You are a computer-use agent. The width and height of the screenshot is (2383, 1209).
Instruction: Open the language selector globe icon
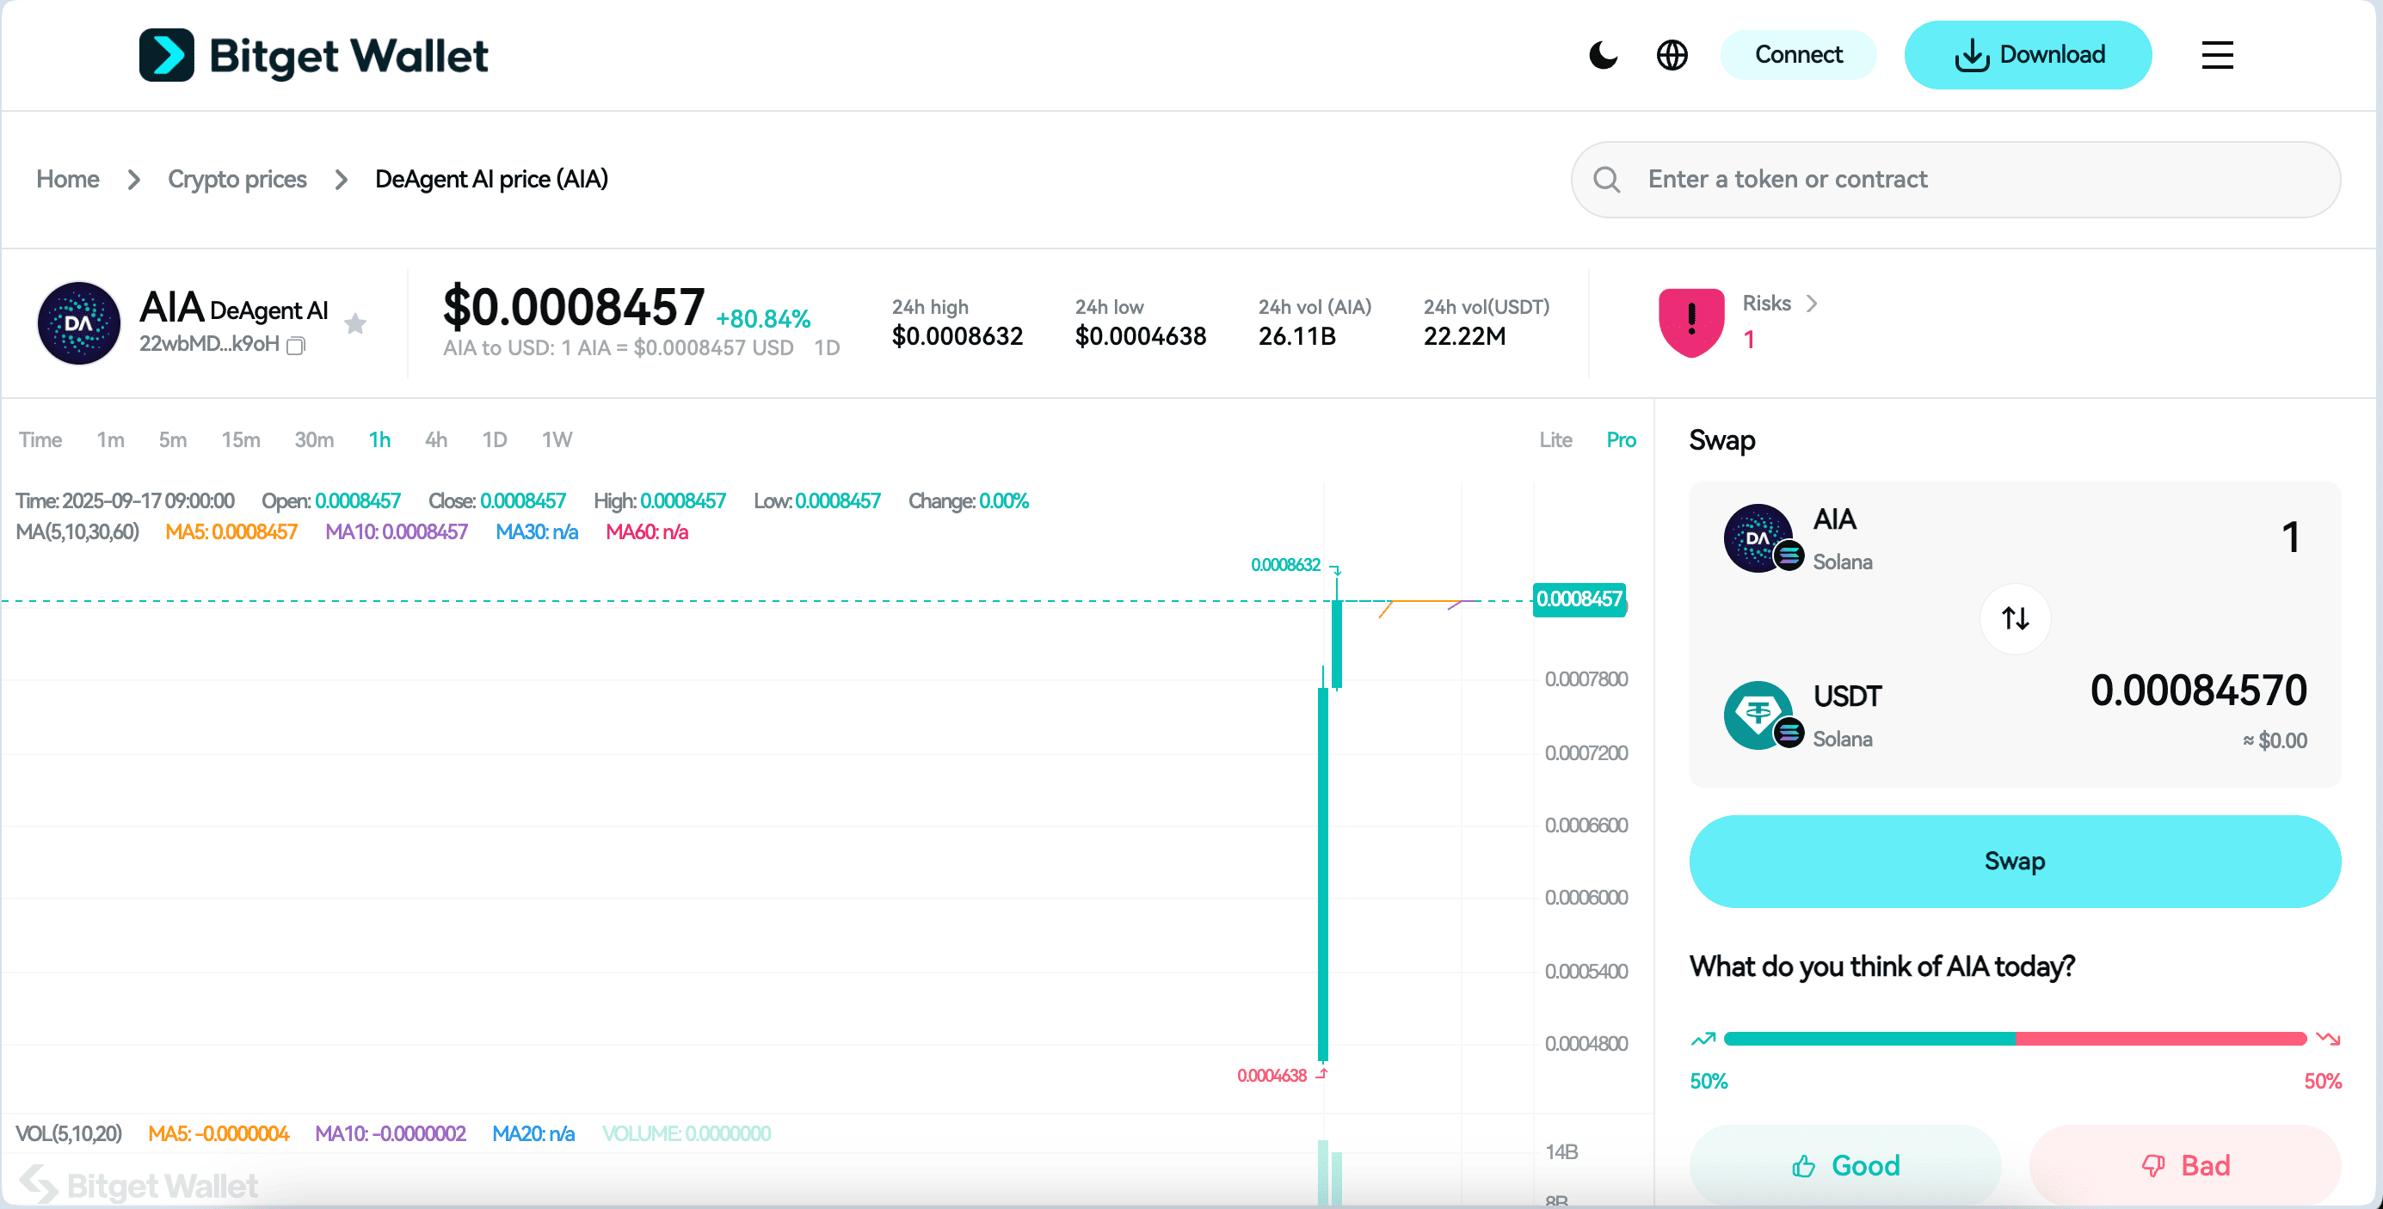[1672, 55]
